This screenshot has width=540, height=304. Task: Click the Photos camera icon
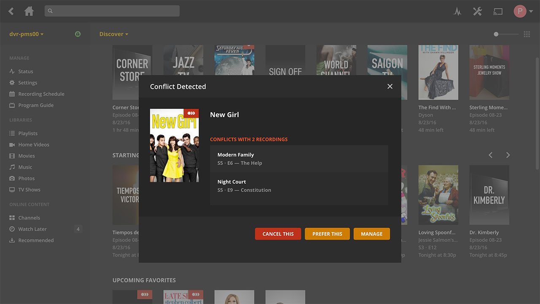click(12, 178)
